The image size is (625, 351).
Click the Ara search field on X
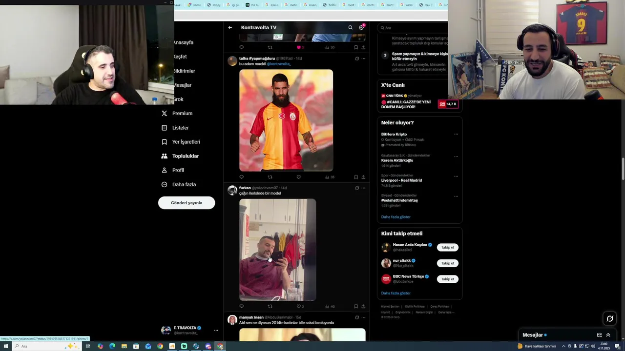413,28
